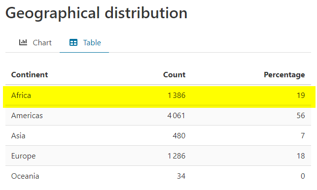Screen dimensions: 317x190
Task: Click the Geographical distribution heading
Action: point(96,13)
